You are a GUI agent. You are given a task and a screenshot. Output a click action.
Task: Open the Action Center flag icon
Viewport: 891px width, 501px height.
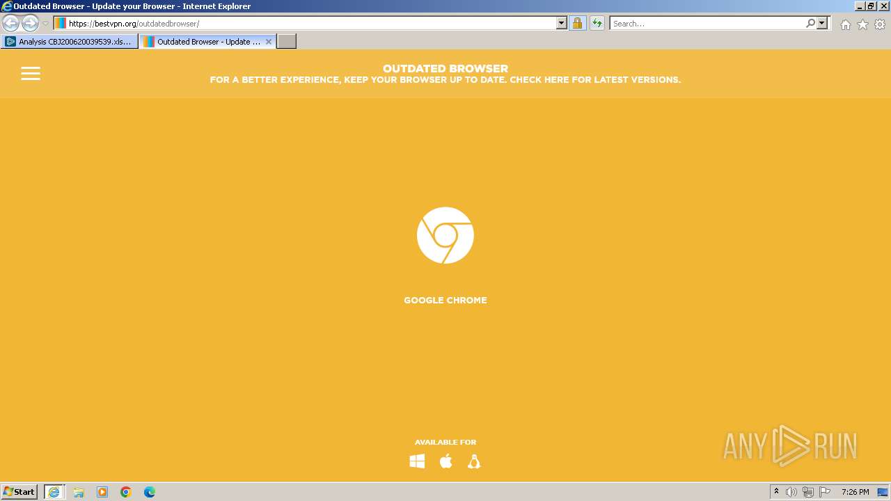click(825, 492)
